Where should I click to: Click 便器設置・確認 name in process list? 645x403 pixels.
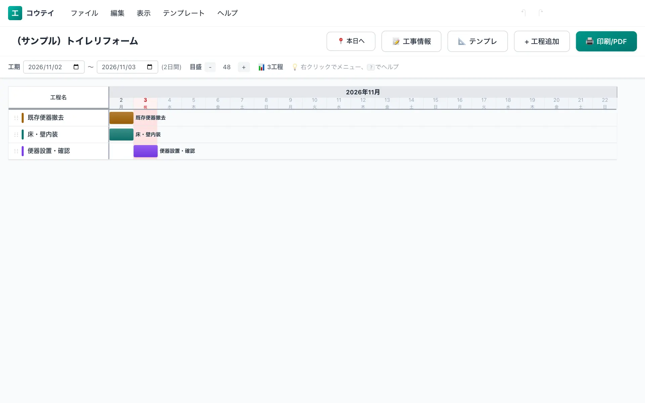49,151
